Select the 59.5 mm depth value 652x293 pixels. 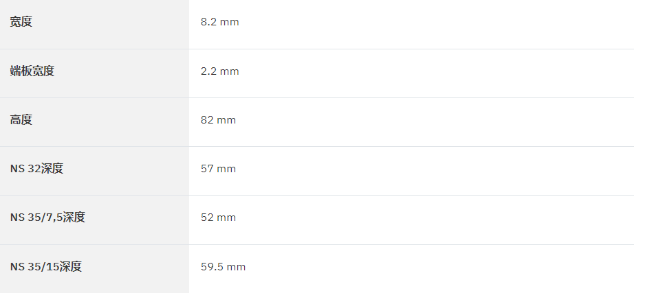pyautogui.click(x=224, y=266)
